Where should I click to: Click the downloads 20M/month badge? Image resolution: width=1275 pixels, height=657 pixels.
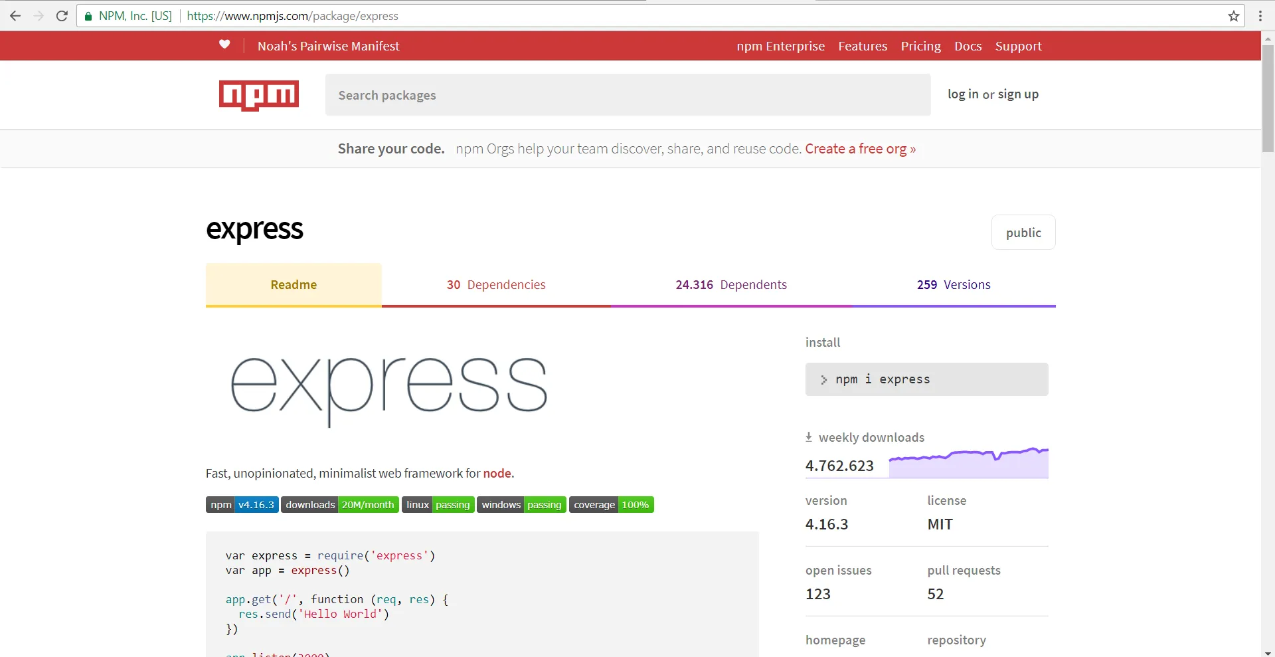tap(340, 505)
